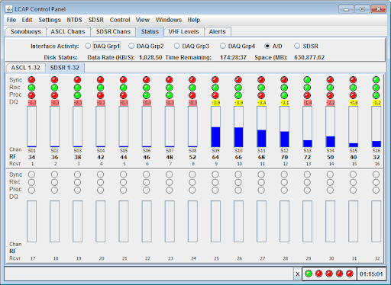Open the SDSR menu

[x=96, y=20]
